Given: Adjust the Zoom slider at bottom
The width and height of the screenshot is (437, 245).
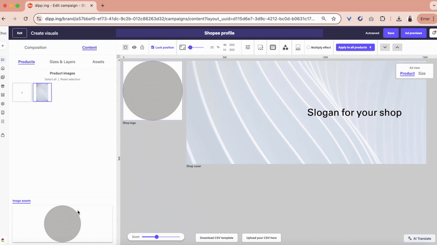Looking at the screenshot, I should tap(157, 237).
